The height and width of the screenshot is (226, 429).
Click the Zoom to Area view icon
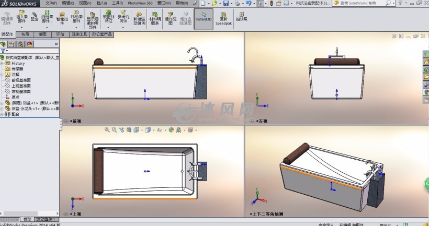115,130
